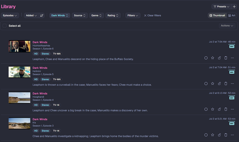Open the Presets dropdown

pyautogui.click(x=221, y=7)
